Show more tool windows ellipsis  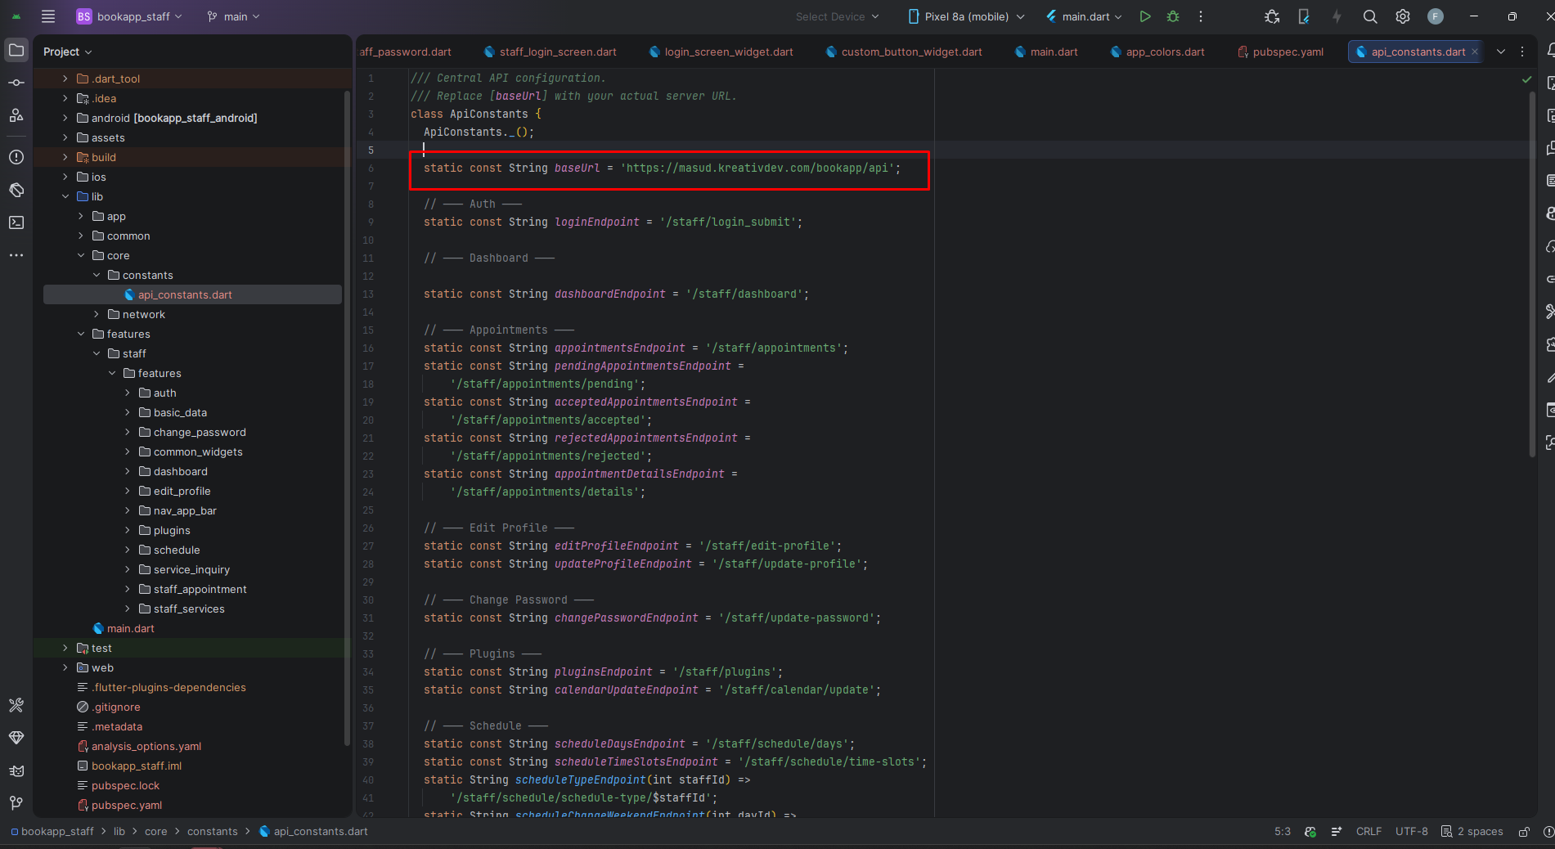pyautogui.click(x=16, y=255)
